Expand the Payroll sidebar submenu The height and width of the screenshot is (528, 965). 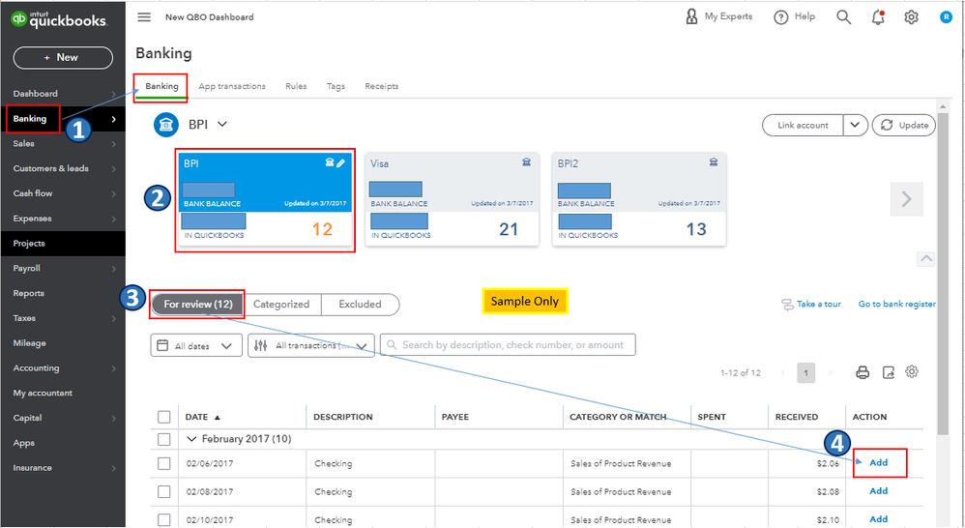(114, 269)
